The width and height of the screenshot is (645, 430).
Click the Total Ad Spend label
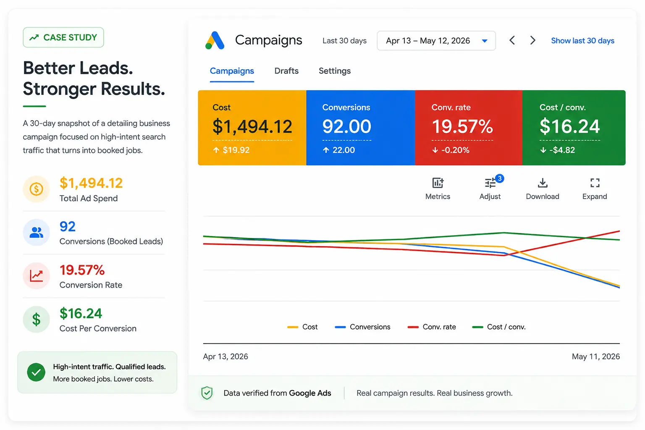(89, 198)
